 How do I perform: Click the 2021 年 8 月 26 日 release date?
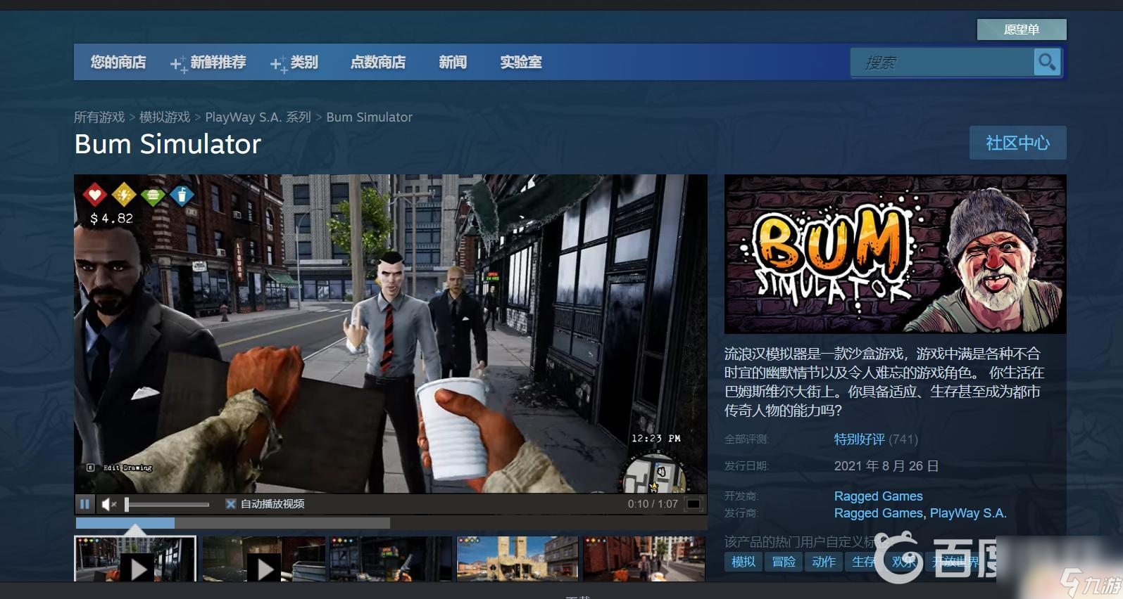point(886,466)
